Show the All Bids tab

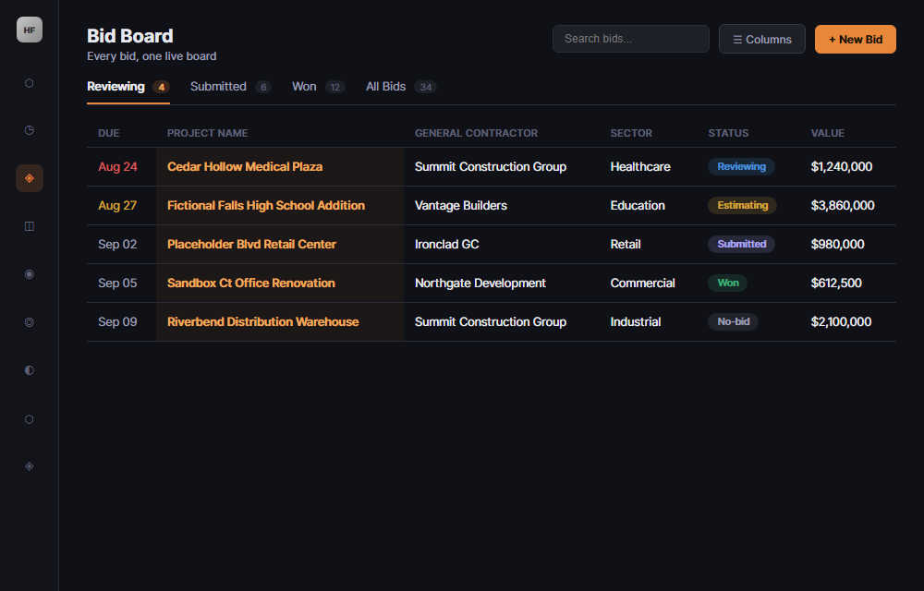pyautogui.click(x=401, y=87)
